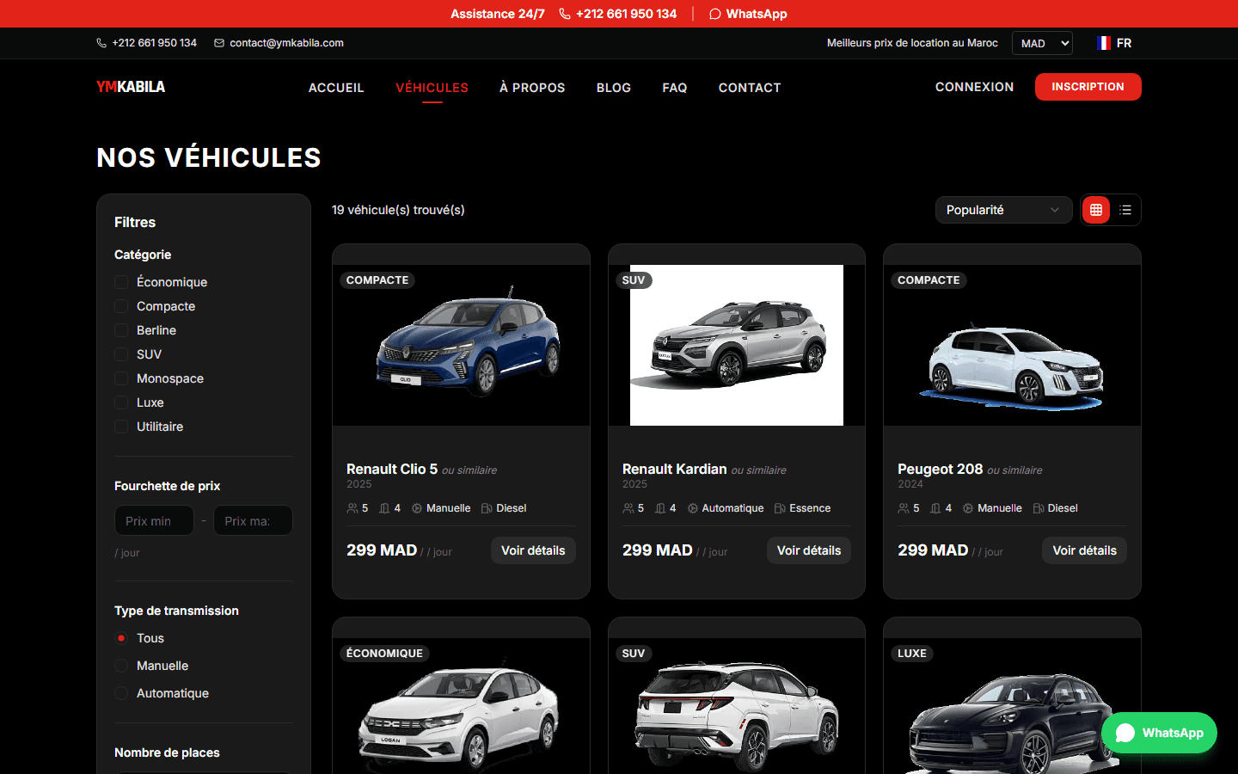The width and height of the screenshot is (1238, 774).
Task: Click the contact@ymkabila.com email link
Action: pyautogui.click(x=286, y=43)
